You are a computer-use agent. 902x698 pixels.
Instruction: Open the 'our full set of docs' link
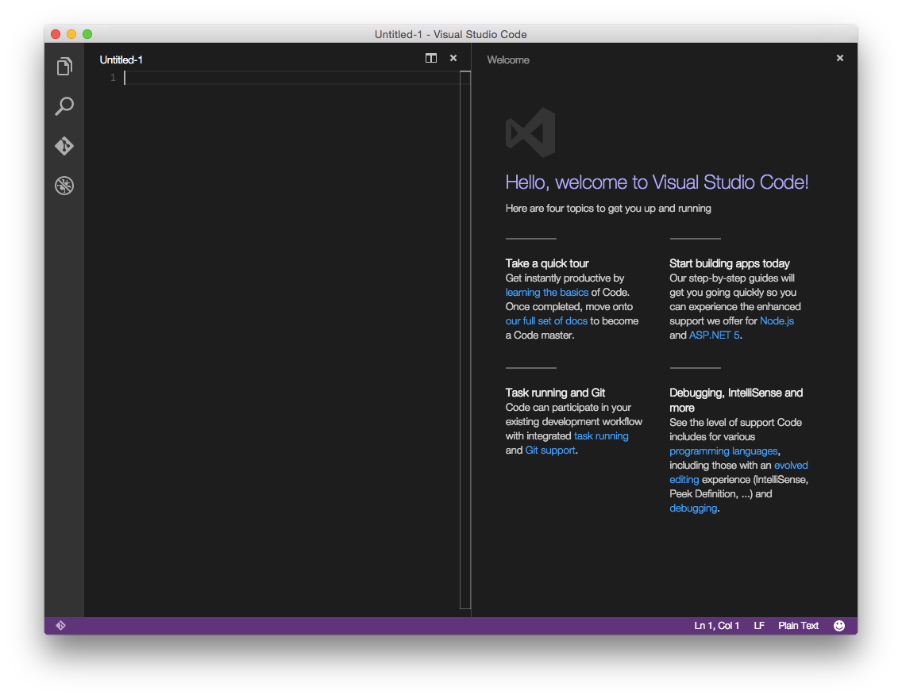pyautogui.click(x=546, y=321)
